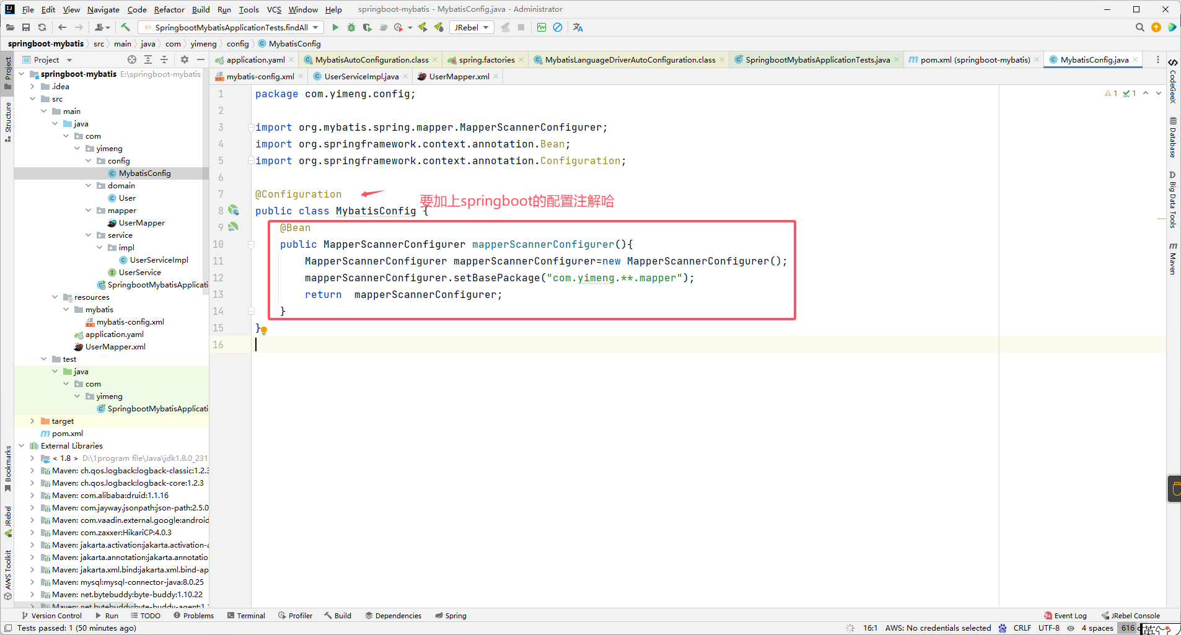
Task: Collapse the resources folder node
Action: (x=55, y=297)
